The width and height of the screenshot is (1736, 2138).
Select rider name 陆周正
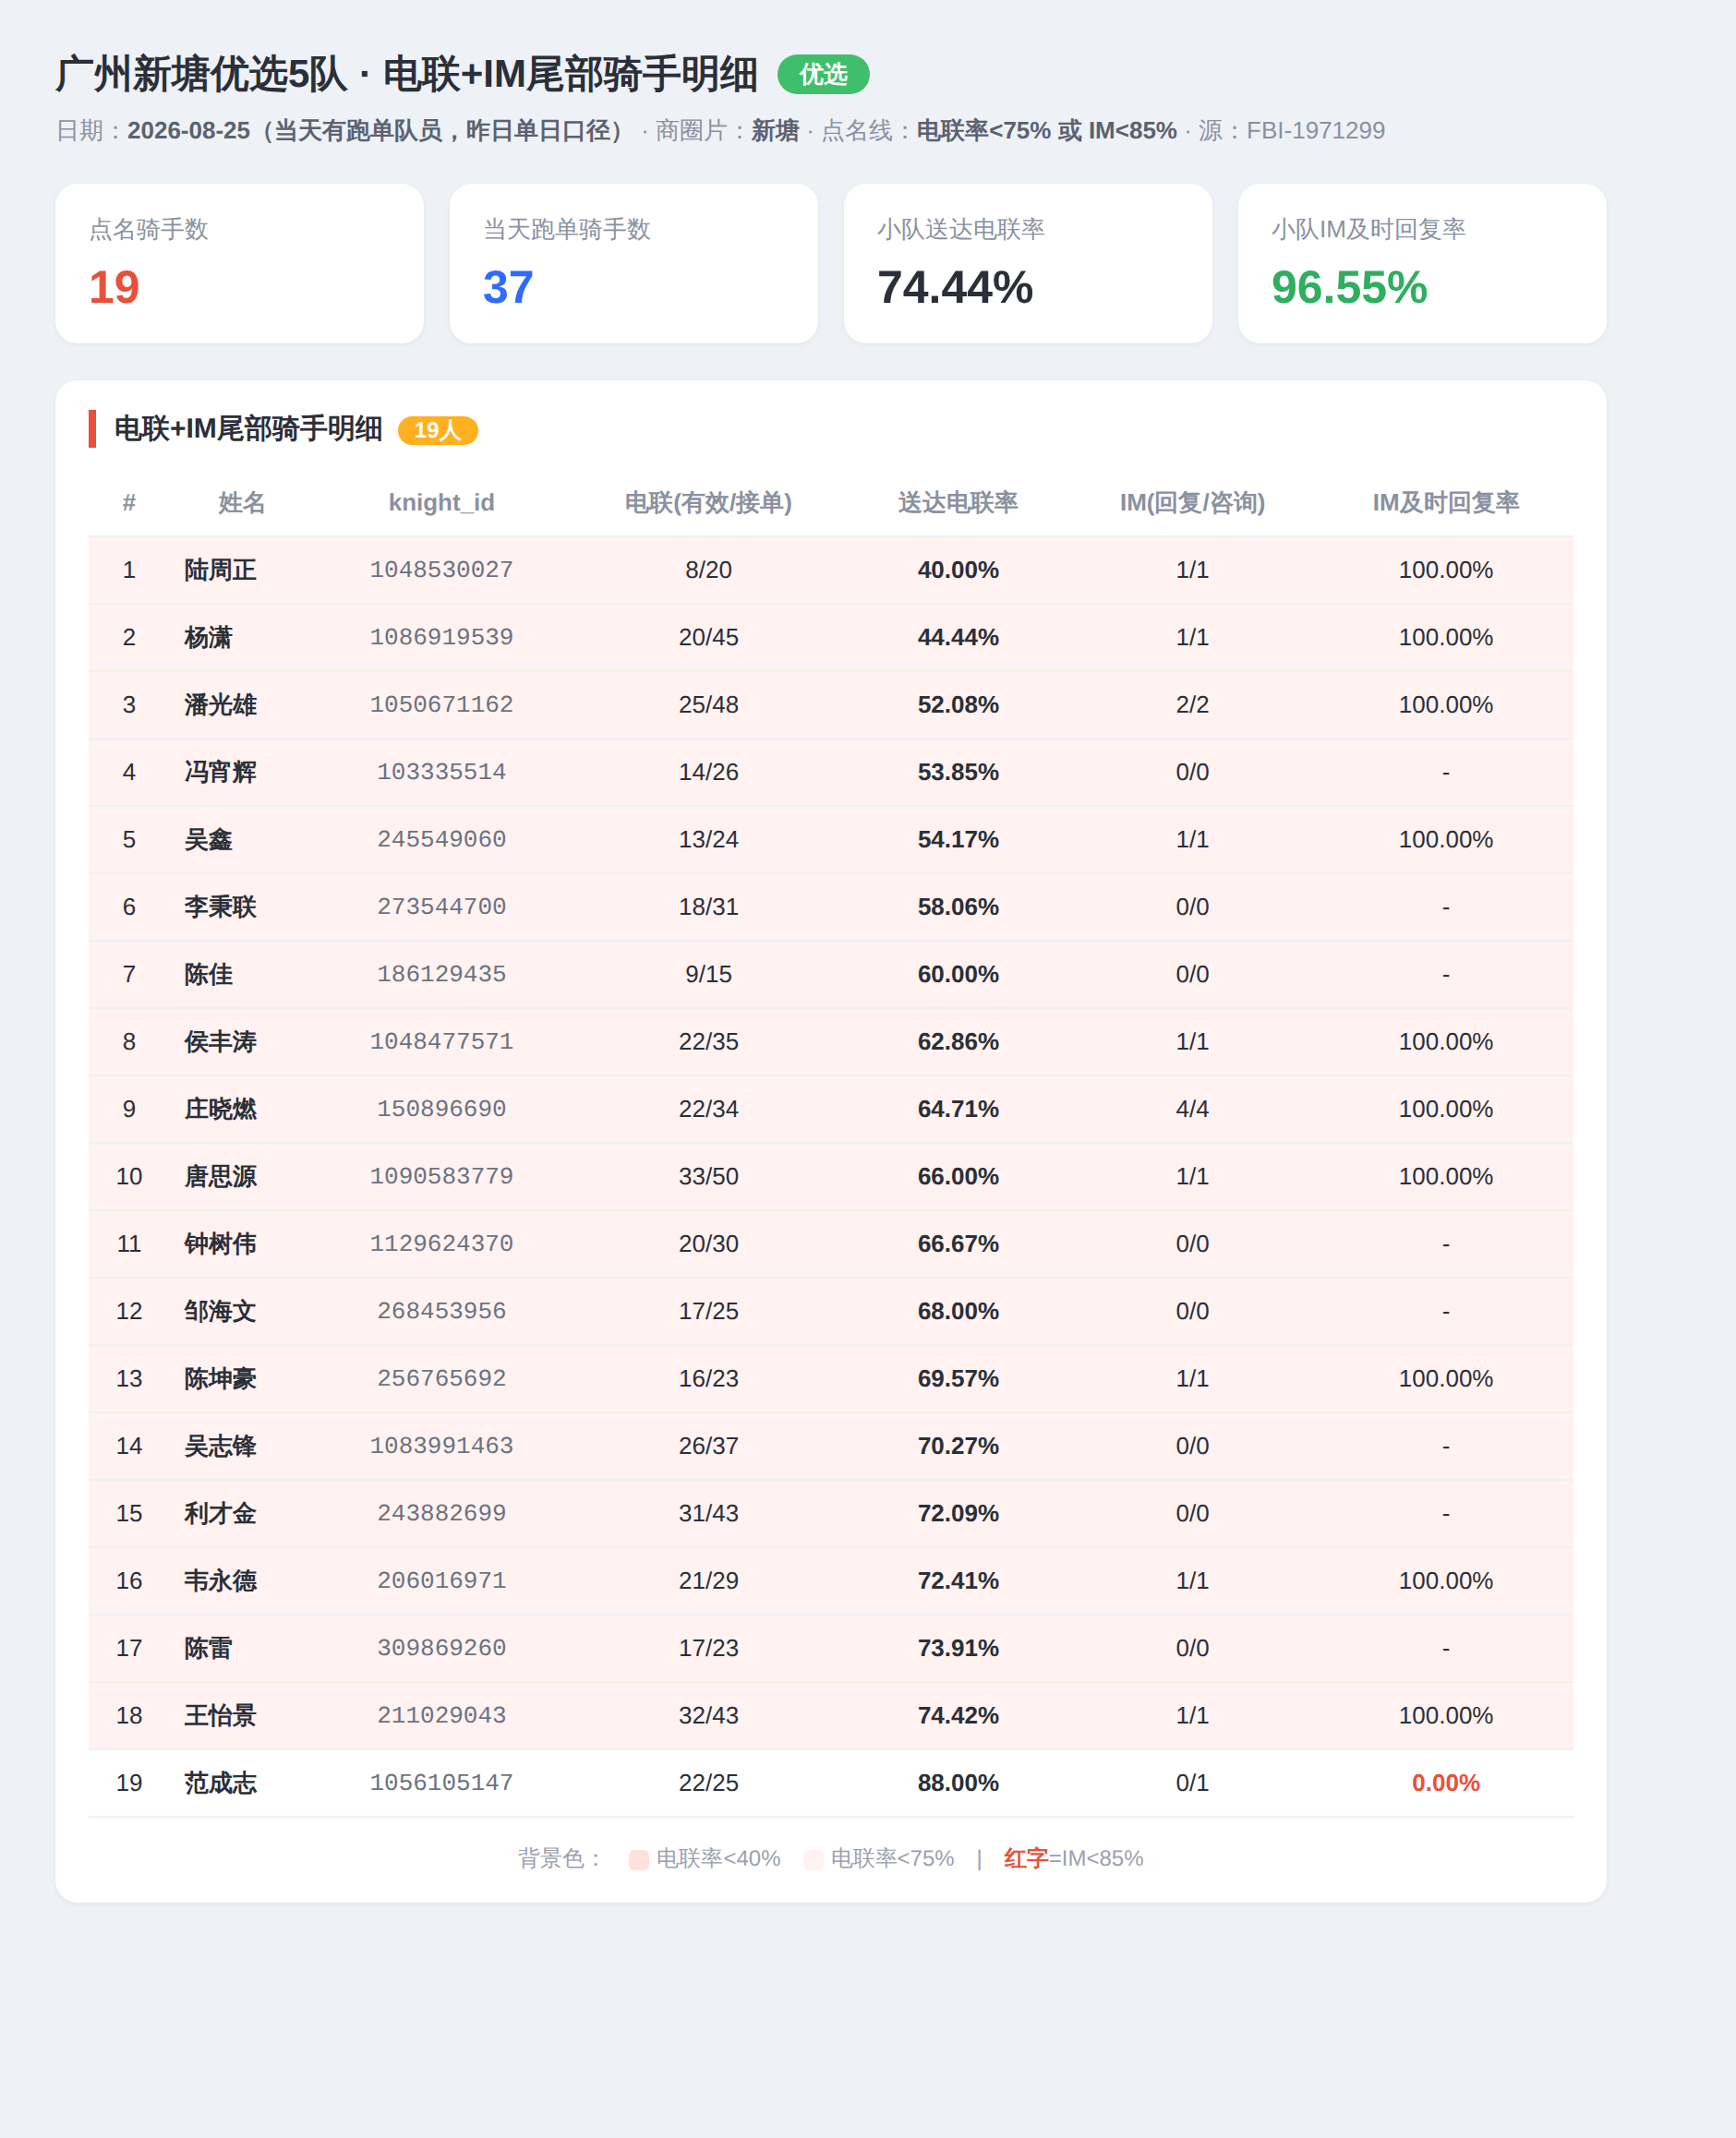click(220, 570)
